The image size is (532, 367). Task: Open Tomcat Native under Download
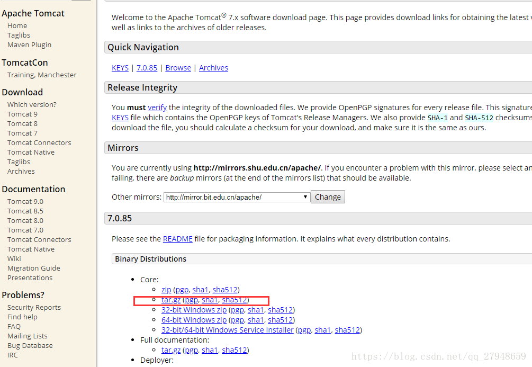(31, 153)
